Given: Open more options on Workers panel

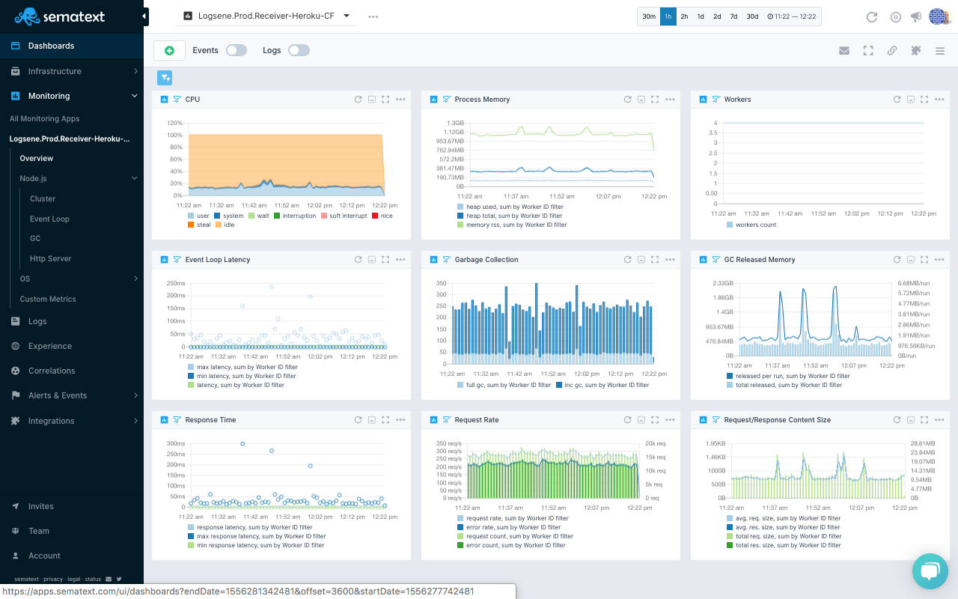Looking at the screenshot, I should point(939,99).
